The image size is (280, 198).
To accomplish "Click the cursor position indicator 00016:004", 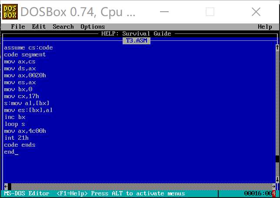I will point(260,194).
